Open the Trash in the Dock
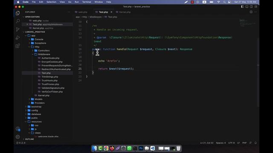The height and width of the screenshot is (153, 273). coord(178,148)
